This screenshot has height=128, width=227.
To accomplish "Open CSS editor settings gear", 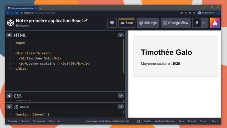I will (9, 96).
